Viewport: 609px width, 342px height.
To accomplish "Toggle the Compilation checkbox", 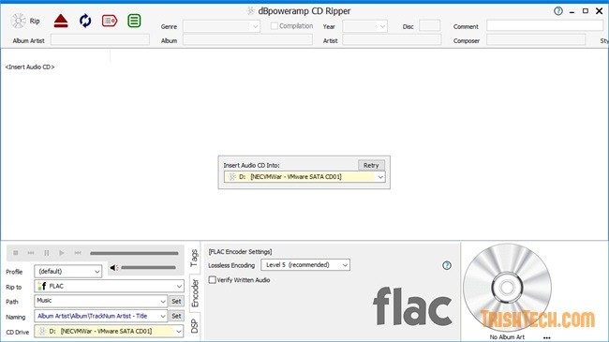I will tap(275, 26).
